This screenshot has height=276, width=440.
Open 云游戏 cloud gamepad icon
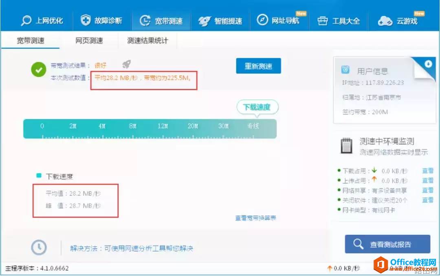click(x=385, y=21)
